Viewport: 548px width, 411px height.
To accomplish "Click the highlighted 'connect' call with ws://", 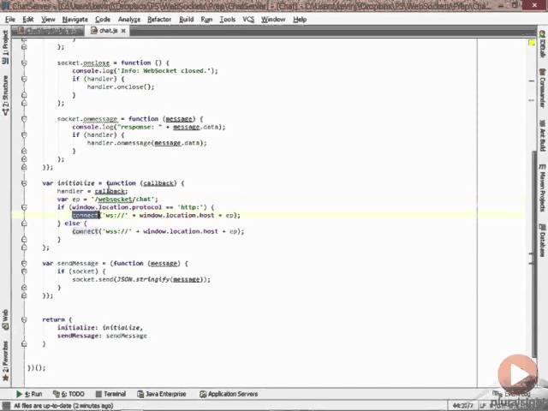I will 86,215.
